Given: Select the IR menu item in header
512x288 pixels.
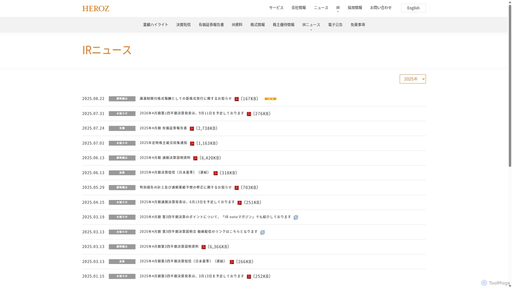Looking at the screenshot, I should coord(338,8).
